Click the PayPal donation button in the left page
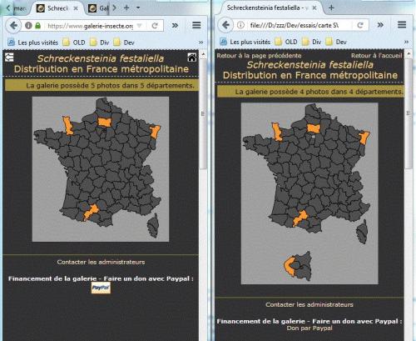This screenshot has width=416, height=341. pyautogui.click(x=101, y=288)
